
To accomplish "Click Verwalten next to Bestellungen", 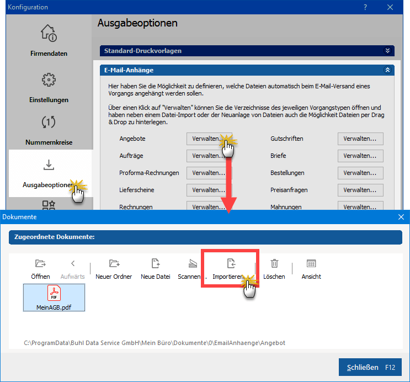I will tap(360, 173).
